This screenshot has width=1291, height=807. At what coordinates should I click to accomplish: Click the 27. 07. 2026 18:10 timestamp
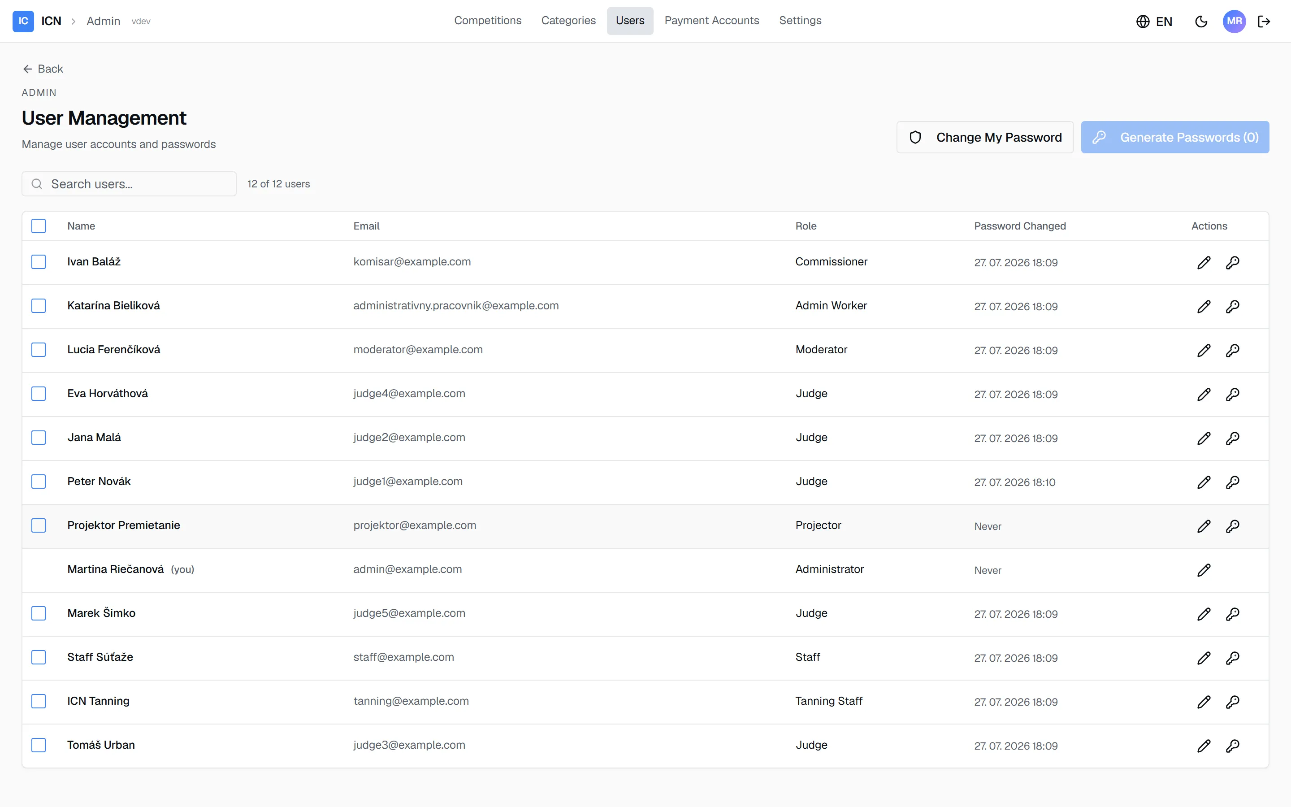[x=1015, y=482]
